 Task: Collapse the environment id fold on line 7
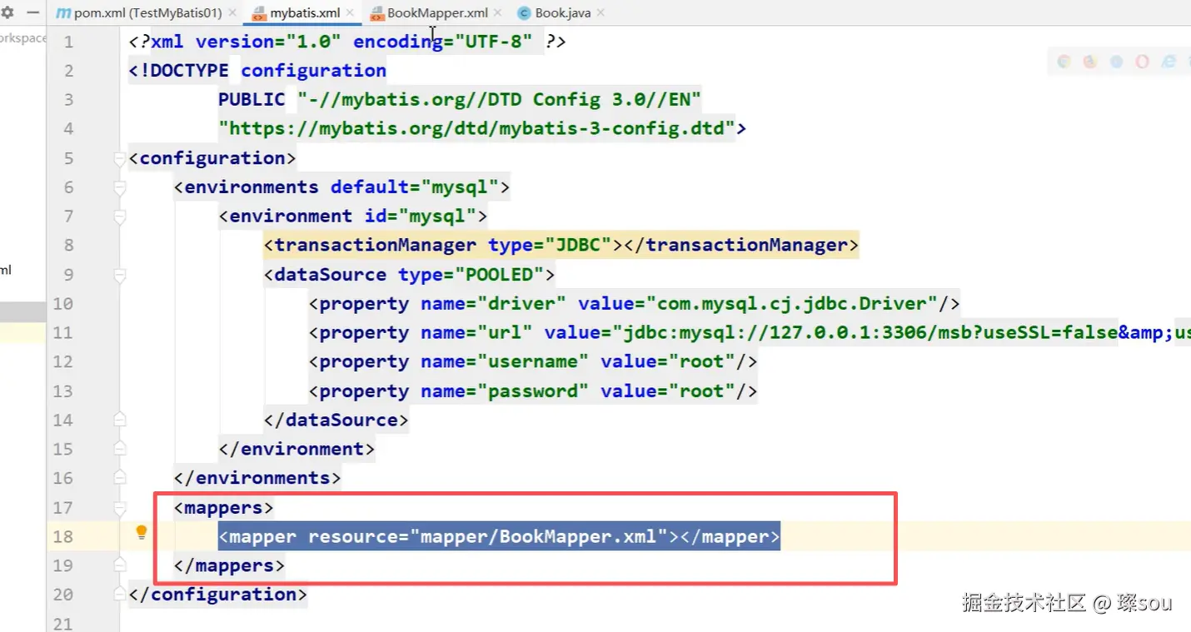(x=119, y=216)
